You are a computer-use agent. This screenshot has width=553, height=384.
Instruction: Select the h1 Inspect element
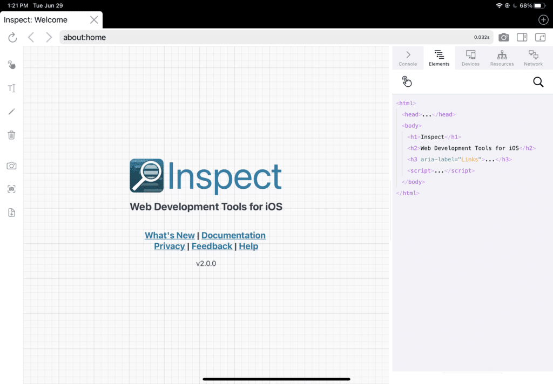(x=434, y=137)
